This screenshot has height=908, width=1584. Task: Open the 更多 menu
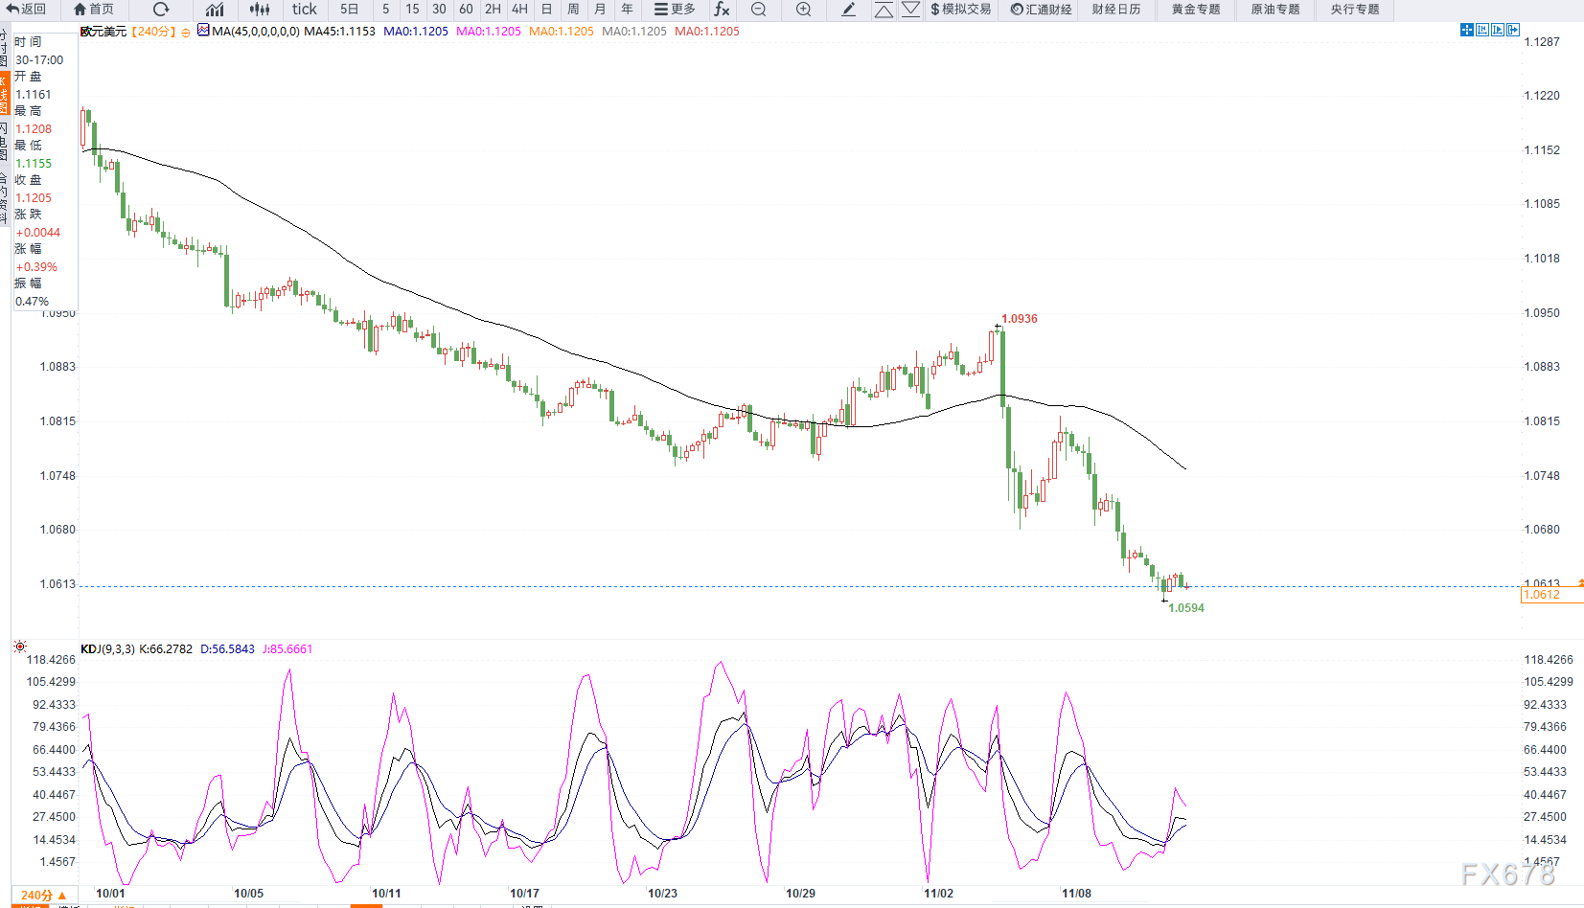(x=675, y=10)
